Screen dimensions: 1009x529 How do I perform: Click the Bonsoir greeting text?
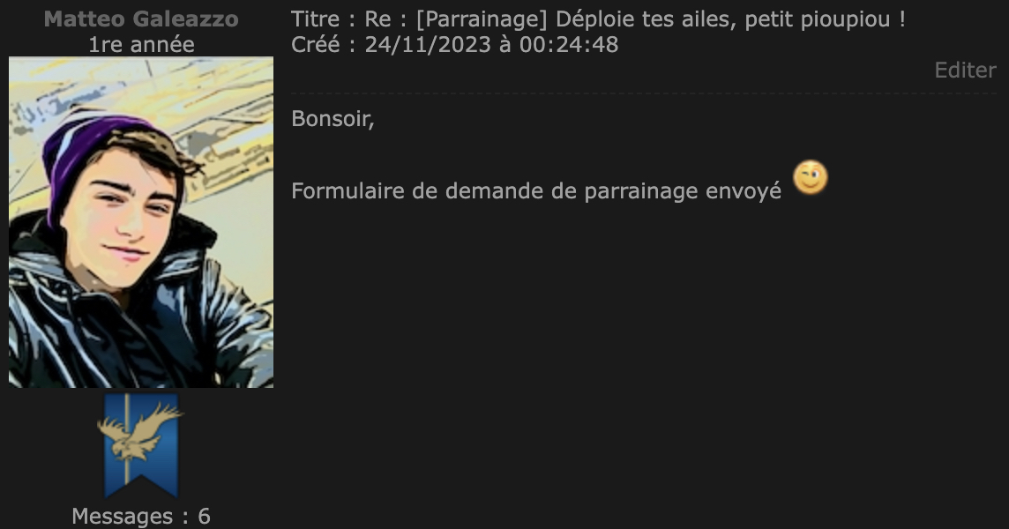coord(333,118)
